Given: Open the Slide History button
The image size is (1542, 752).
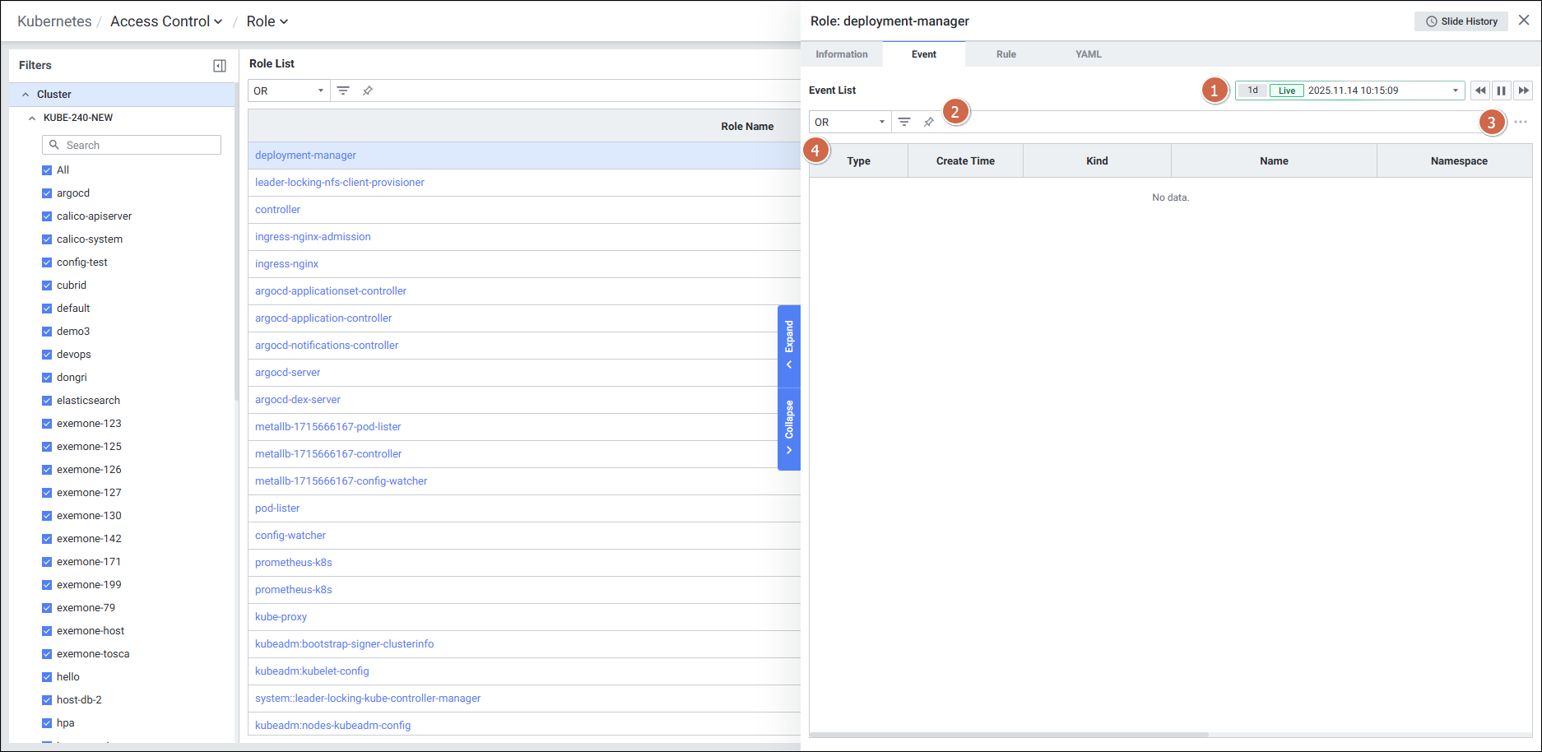Looking at the screenshot, I should [1461, 21].
